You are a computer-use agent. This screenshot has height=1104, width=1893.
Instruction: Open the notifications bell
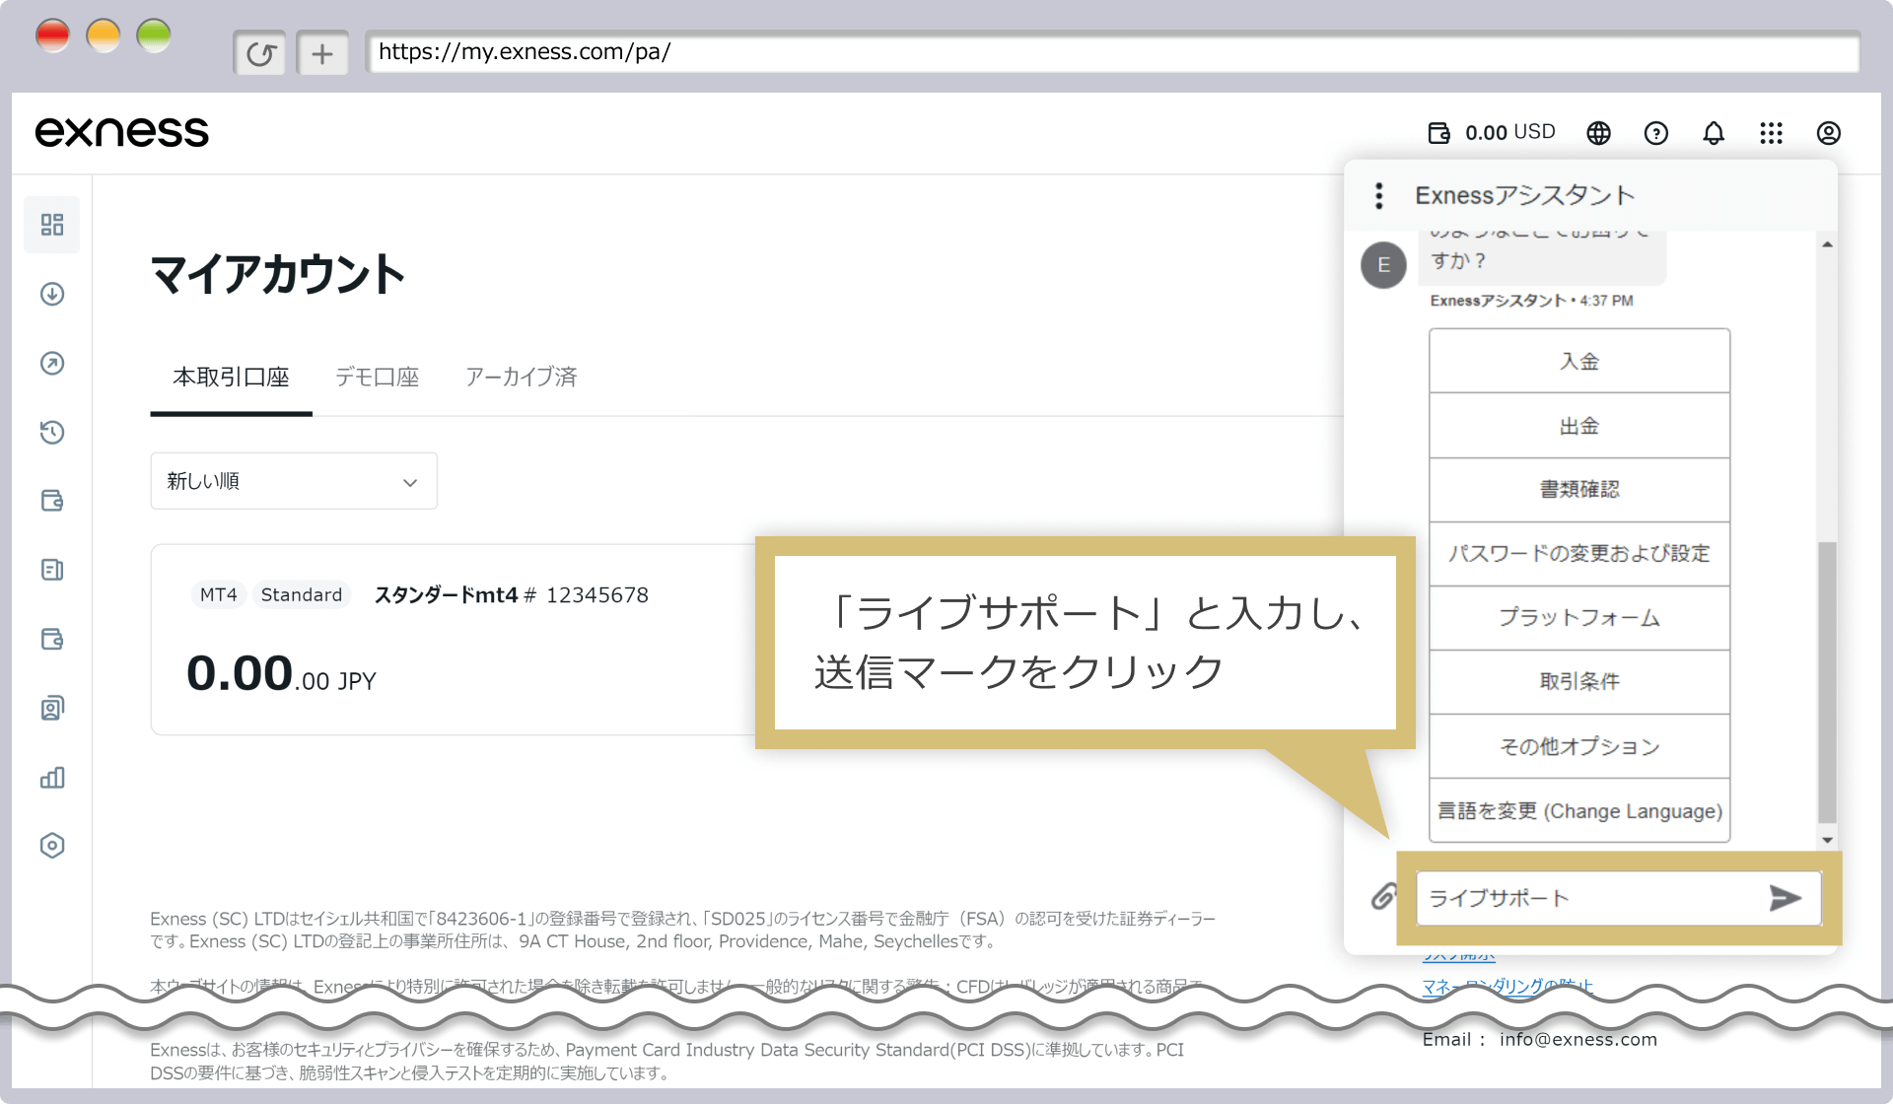pyautogui.click(x=1714, y=133)
